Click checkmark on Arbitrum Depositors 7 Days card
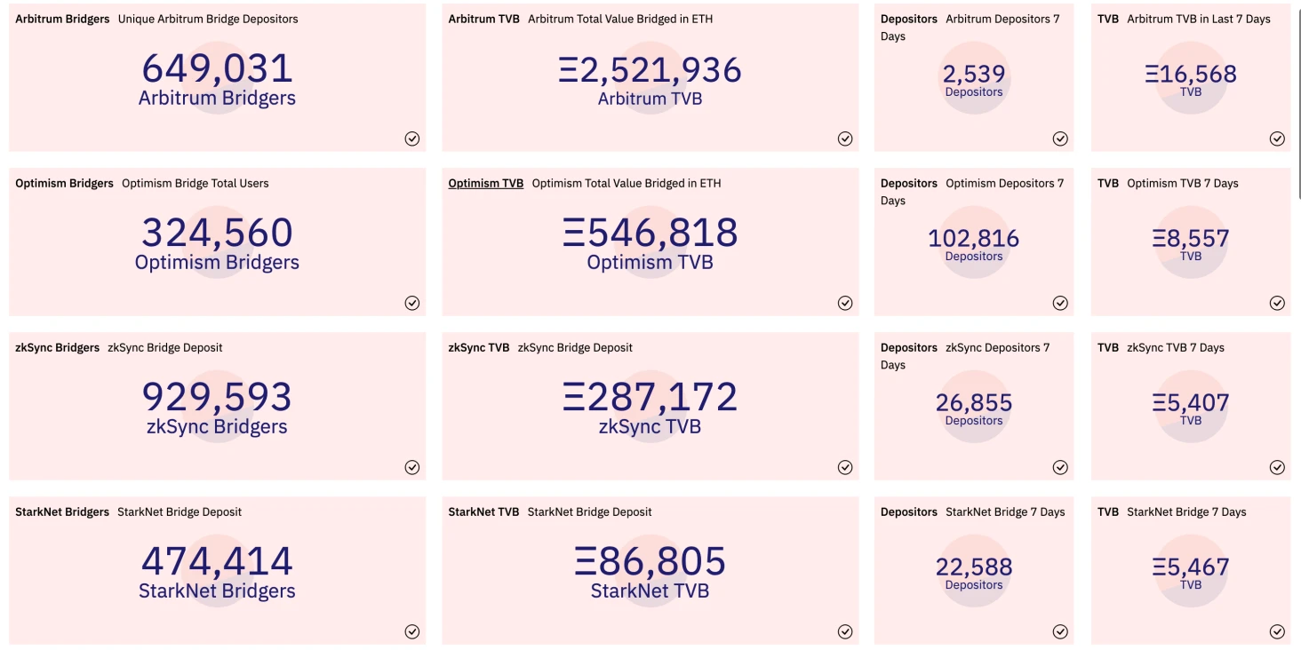Image resolution: width=1301 pixels, height=650 pixels. (x=1060, y=139)
